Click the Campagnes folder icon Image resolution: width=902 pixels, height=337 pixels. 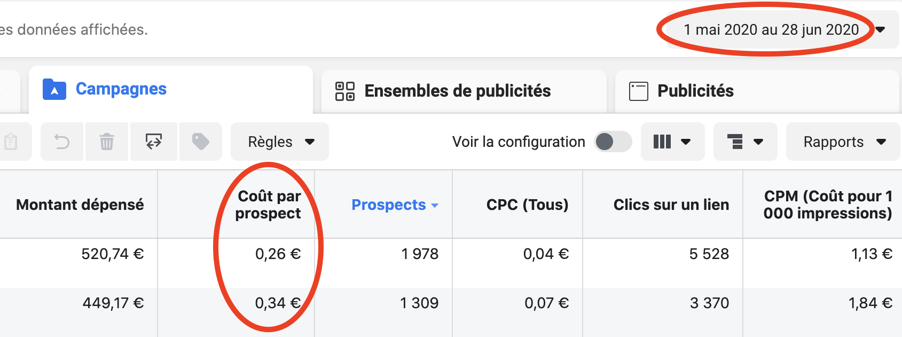pyautogui.click(x=54, y=89)
